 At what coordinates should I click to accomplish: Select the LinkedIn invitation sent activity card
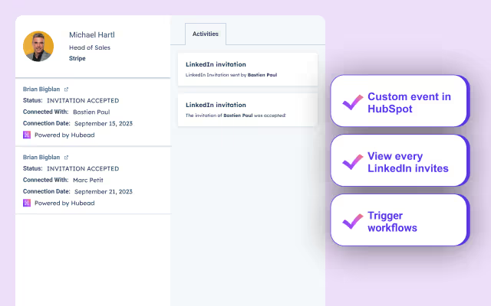(247, 69)
